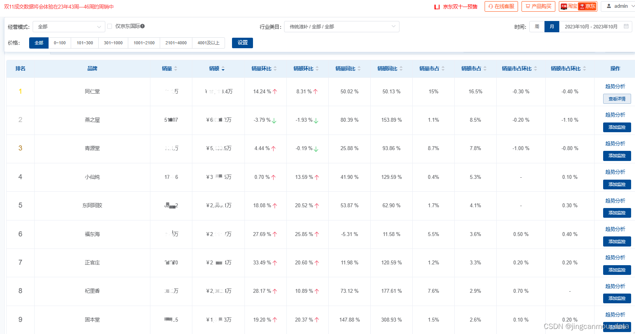The image size is (635, 334).
Task: Click 添加监控 for 正官庄
Action: 617,270
